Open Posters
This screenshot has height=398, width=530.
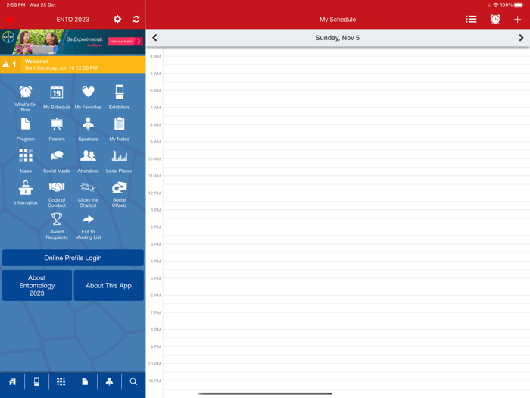(x=57, y=130)
